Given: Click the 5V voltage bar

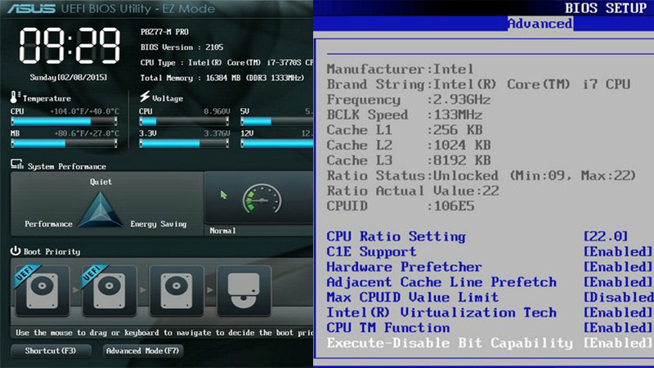Looking at the screenshot, I should 276,121.
